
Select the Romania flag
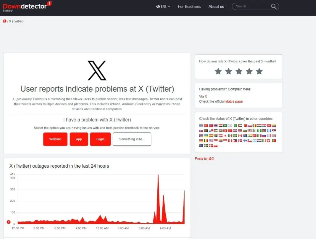click(255, 125)
